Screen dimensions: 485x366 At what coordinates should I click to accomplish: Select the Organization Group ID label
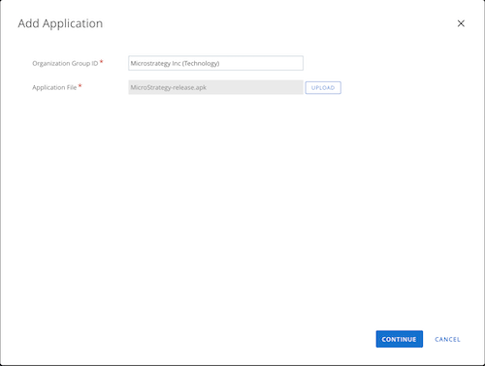(x=65, y=63)
